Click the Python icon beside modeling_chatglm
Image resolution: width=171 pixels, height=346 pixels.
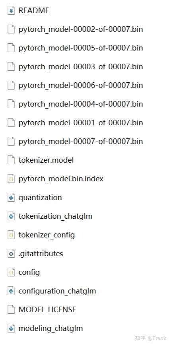pos(11,329)
